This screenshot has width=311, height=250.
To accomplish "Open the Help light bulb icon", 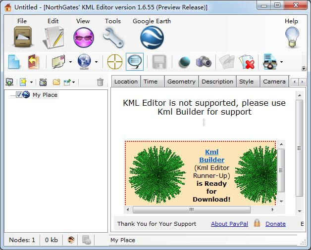I will point(292,38).
